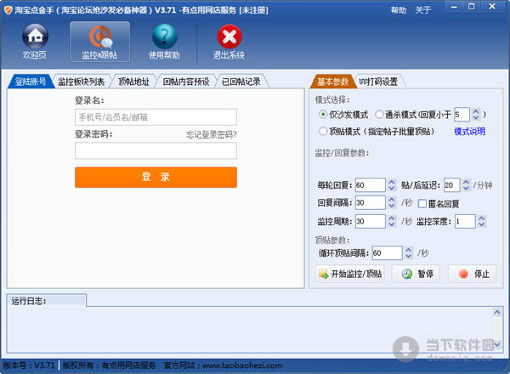Click the 监控深度 value field

[465, 222]
